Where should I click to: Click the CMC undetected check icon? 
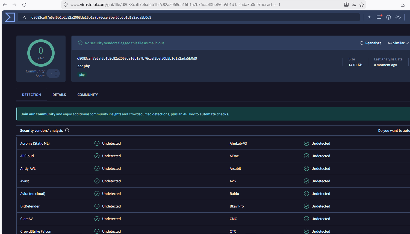point(306,219)
